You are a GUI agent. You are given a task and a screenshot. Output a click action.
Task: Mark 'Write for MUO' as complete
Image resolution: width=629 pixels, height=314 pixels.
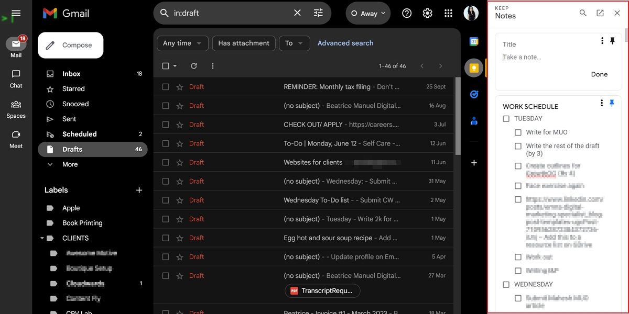point(518,132)
